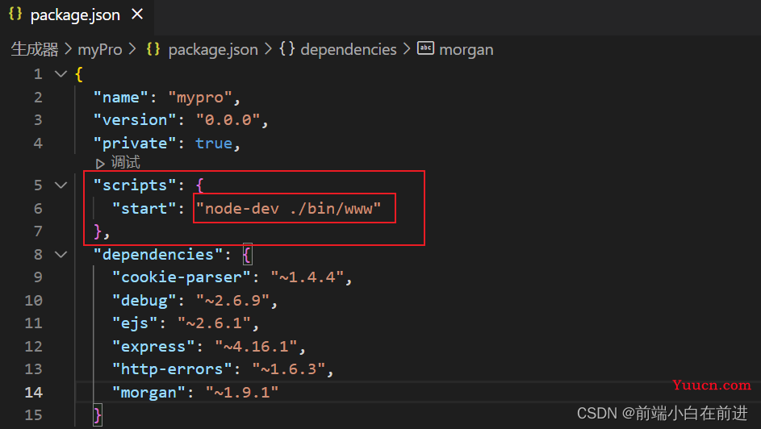The width and height of the screenshot is (761, 429).
Task: Click the "morgan" dependency key
Action: (149, 392)
